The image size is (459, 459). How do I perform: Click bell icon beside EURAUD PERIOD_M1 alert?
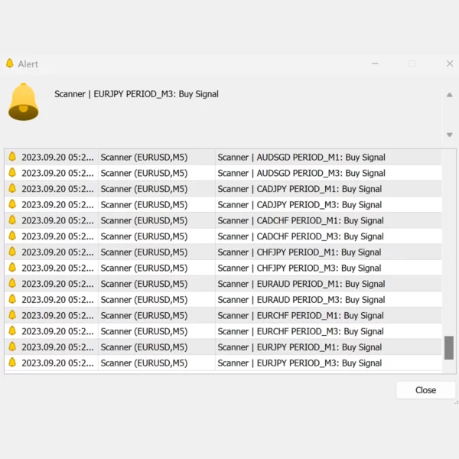[12, 284]
